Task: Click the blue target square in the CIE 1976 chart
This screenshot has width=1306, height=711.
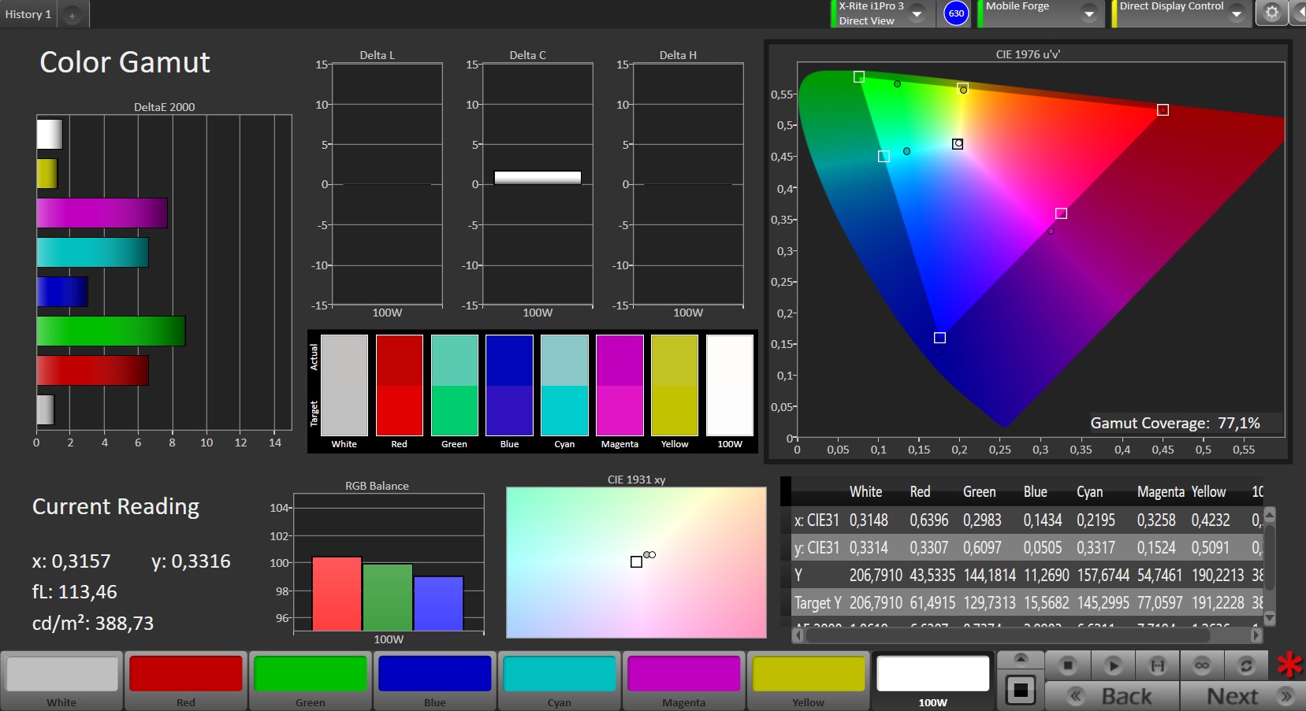Action: pyautogui.click(x=940, y=338)
